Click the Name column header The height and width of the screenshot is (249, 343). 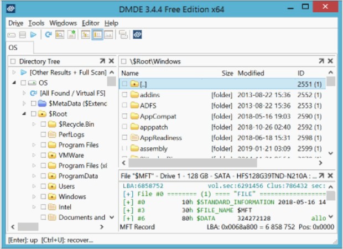[x=129, y=73]
